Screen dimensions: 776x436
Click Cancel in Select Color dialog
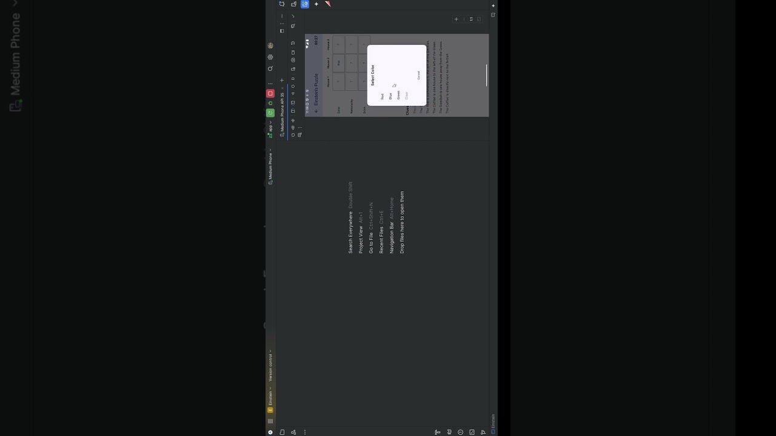click(418, 75)
